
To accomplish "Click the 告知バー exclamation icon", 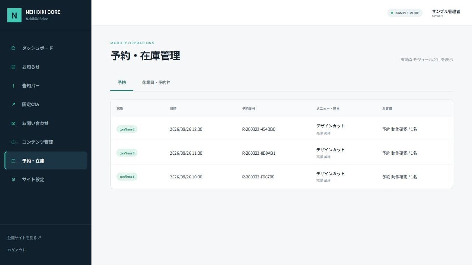I will coord(14,86).
